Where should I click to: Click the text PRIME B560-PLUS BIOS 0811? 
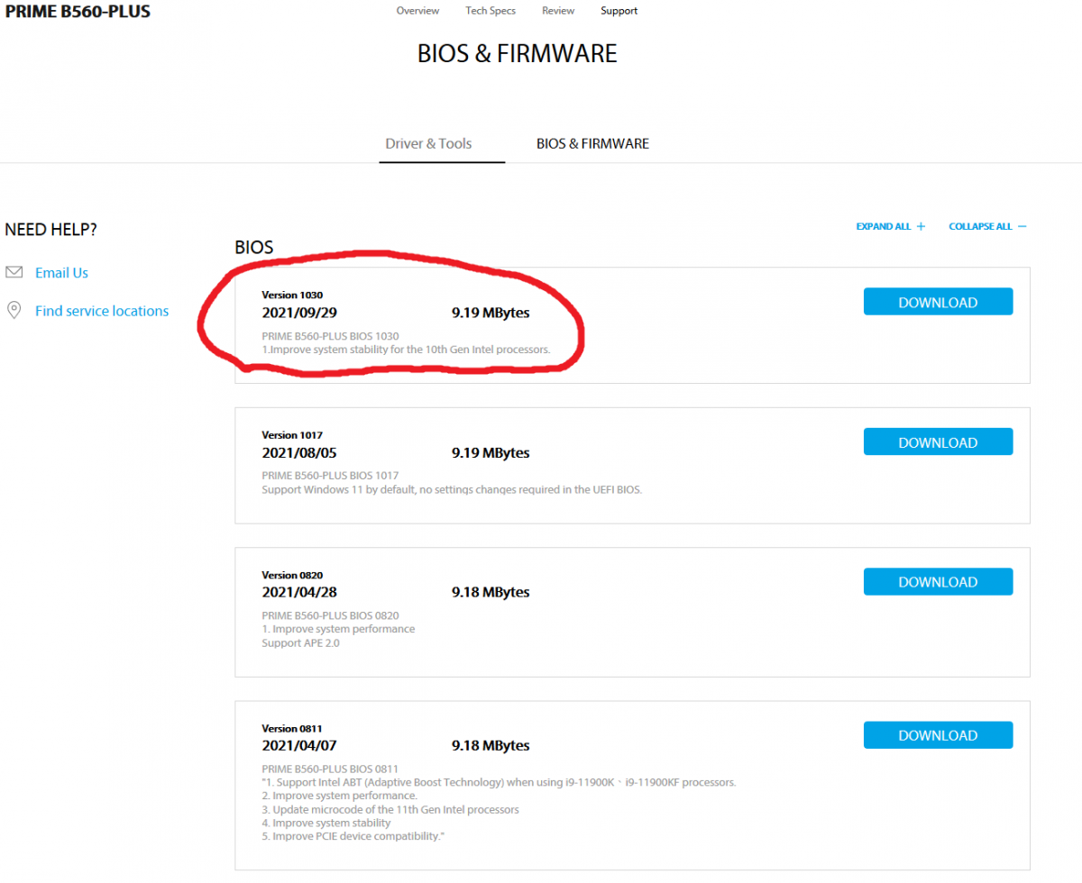330,769
